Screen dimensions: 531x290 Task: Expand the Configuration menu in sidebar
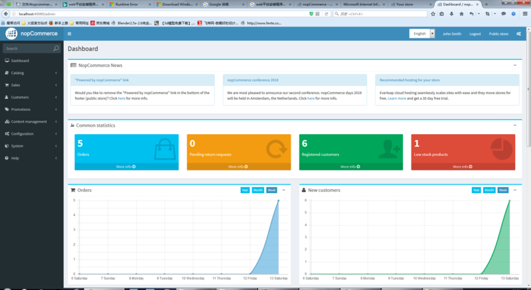tap(23, 133)
